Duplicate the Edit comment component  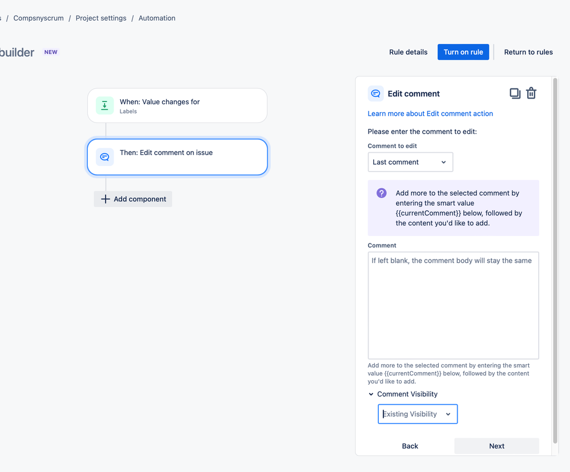[515, 93]
